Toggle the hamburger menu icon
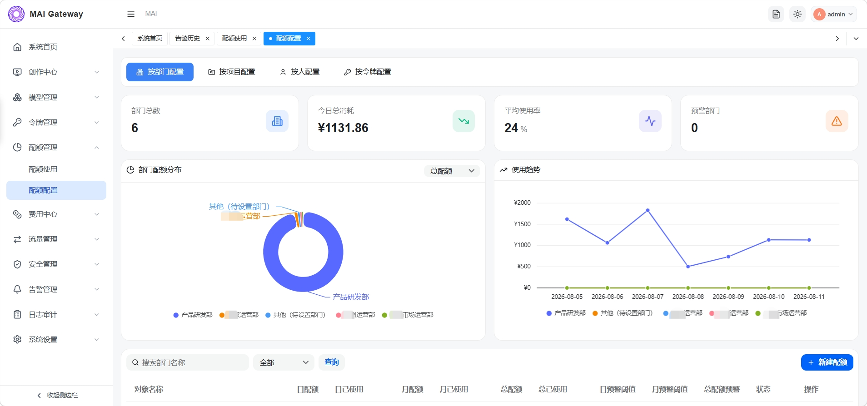 (131, 14)
